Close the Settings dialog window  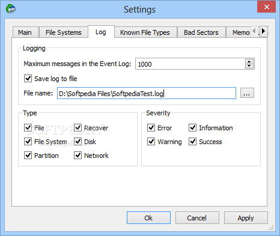267,7
